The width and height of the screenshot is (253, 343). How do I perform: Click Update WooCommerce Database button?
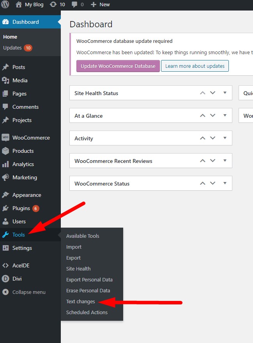(118, 66)
